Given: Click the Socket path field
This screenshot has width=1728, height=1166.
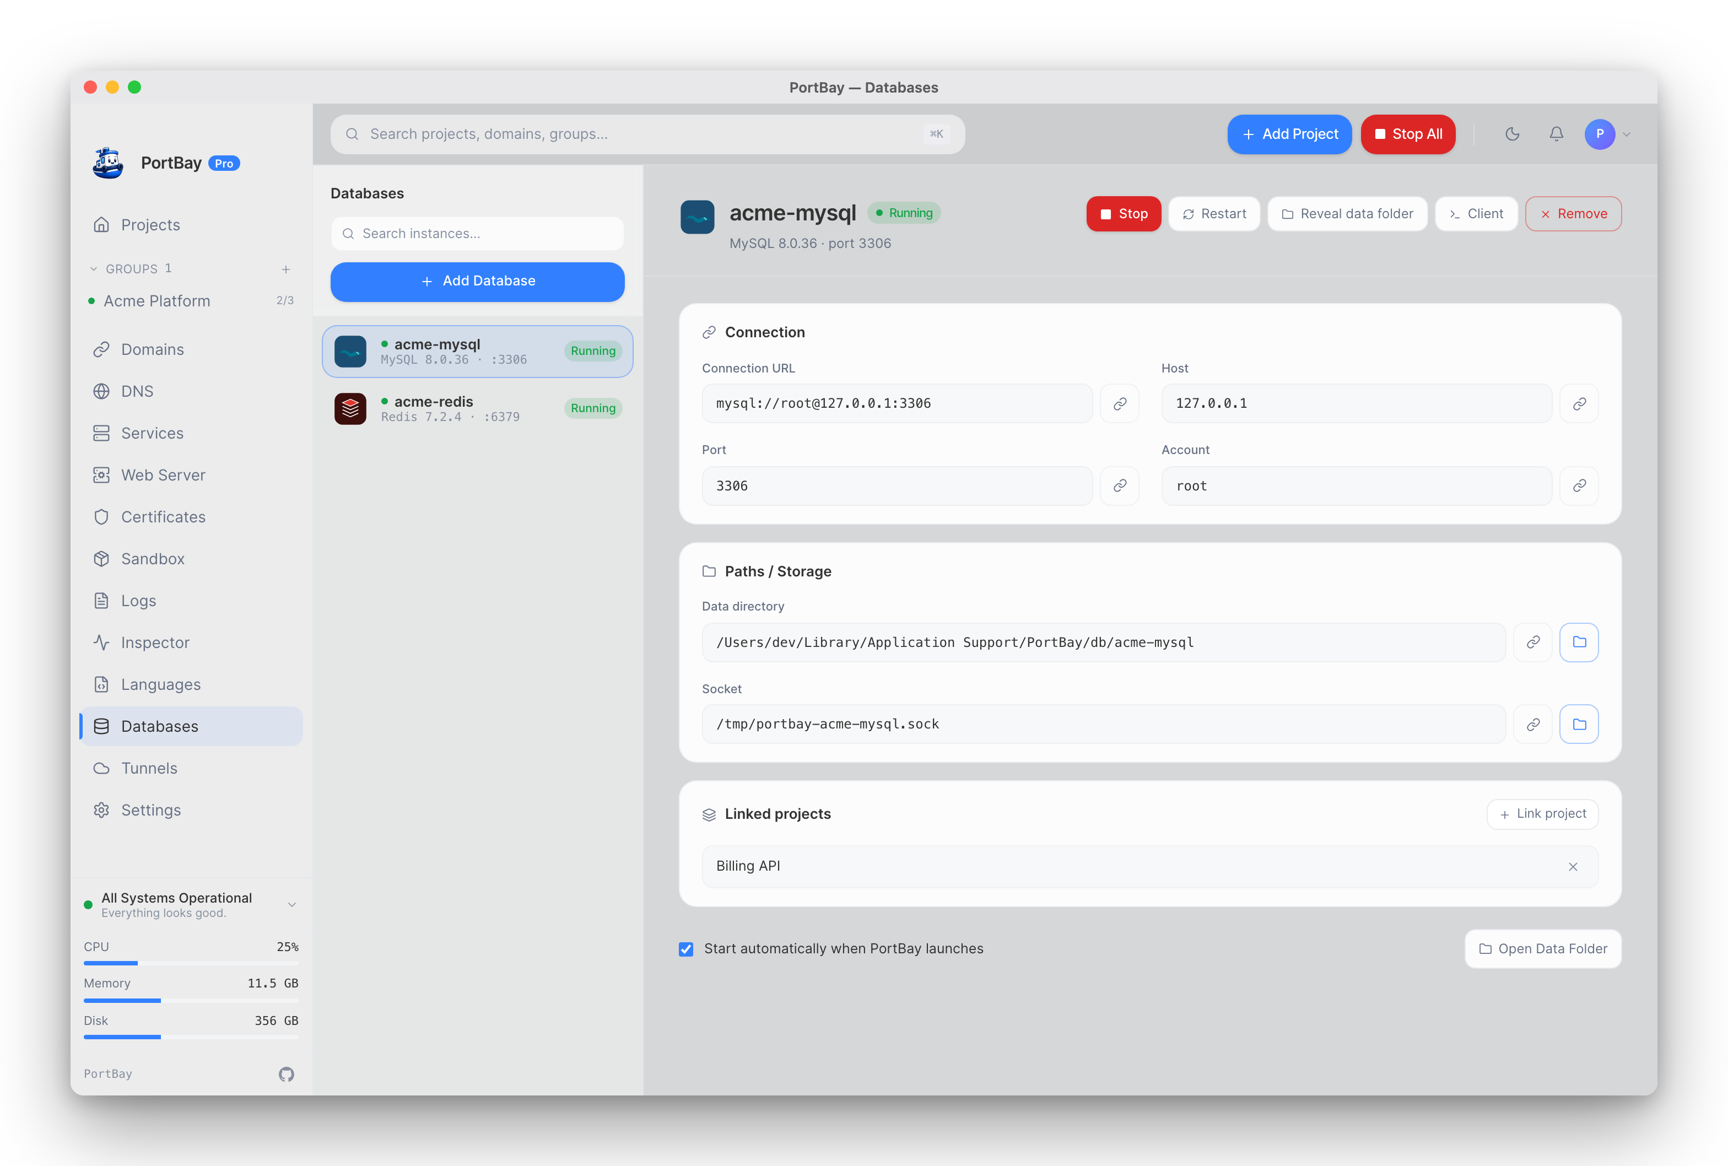Looking at the screenshot, I should click(1104, 724).
